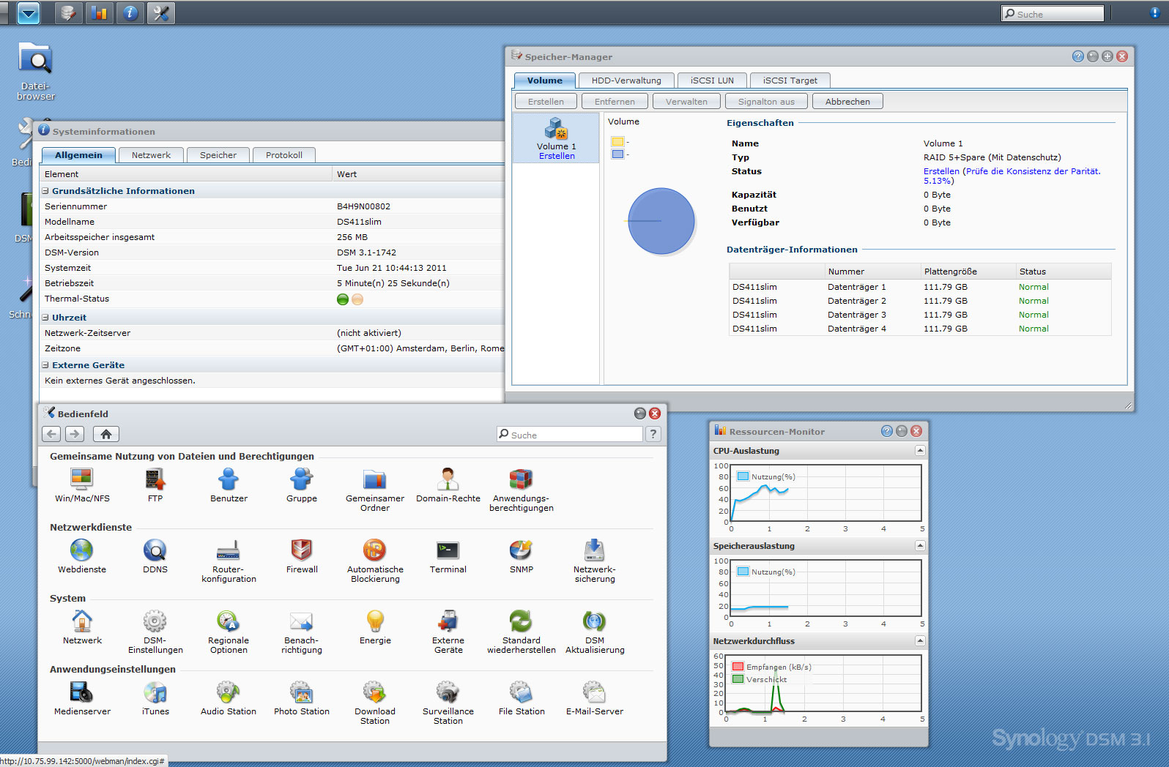Switch to Netzwerk tab in Systeminformationen

tap(151, 155)
